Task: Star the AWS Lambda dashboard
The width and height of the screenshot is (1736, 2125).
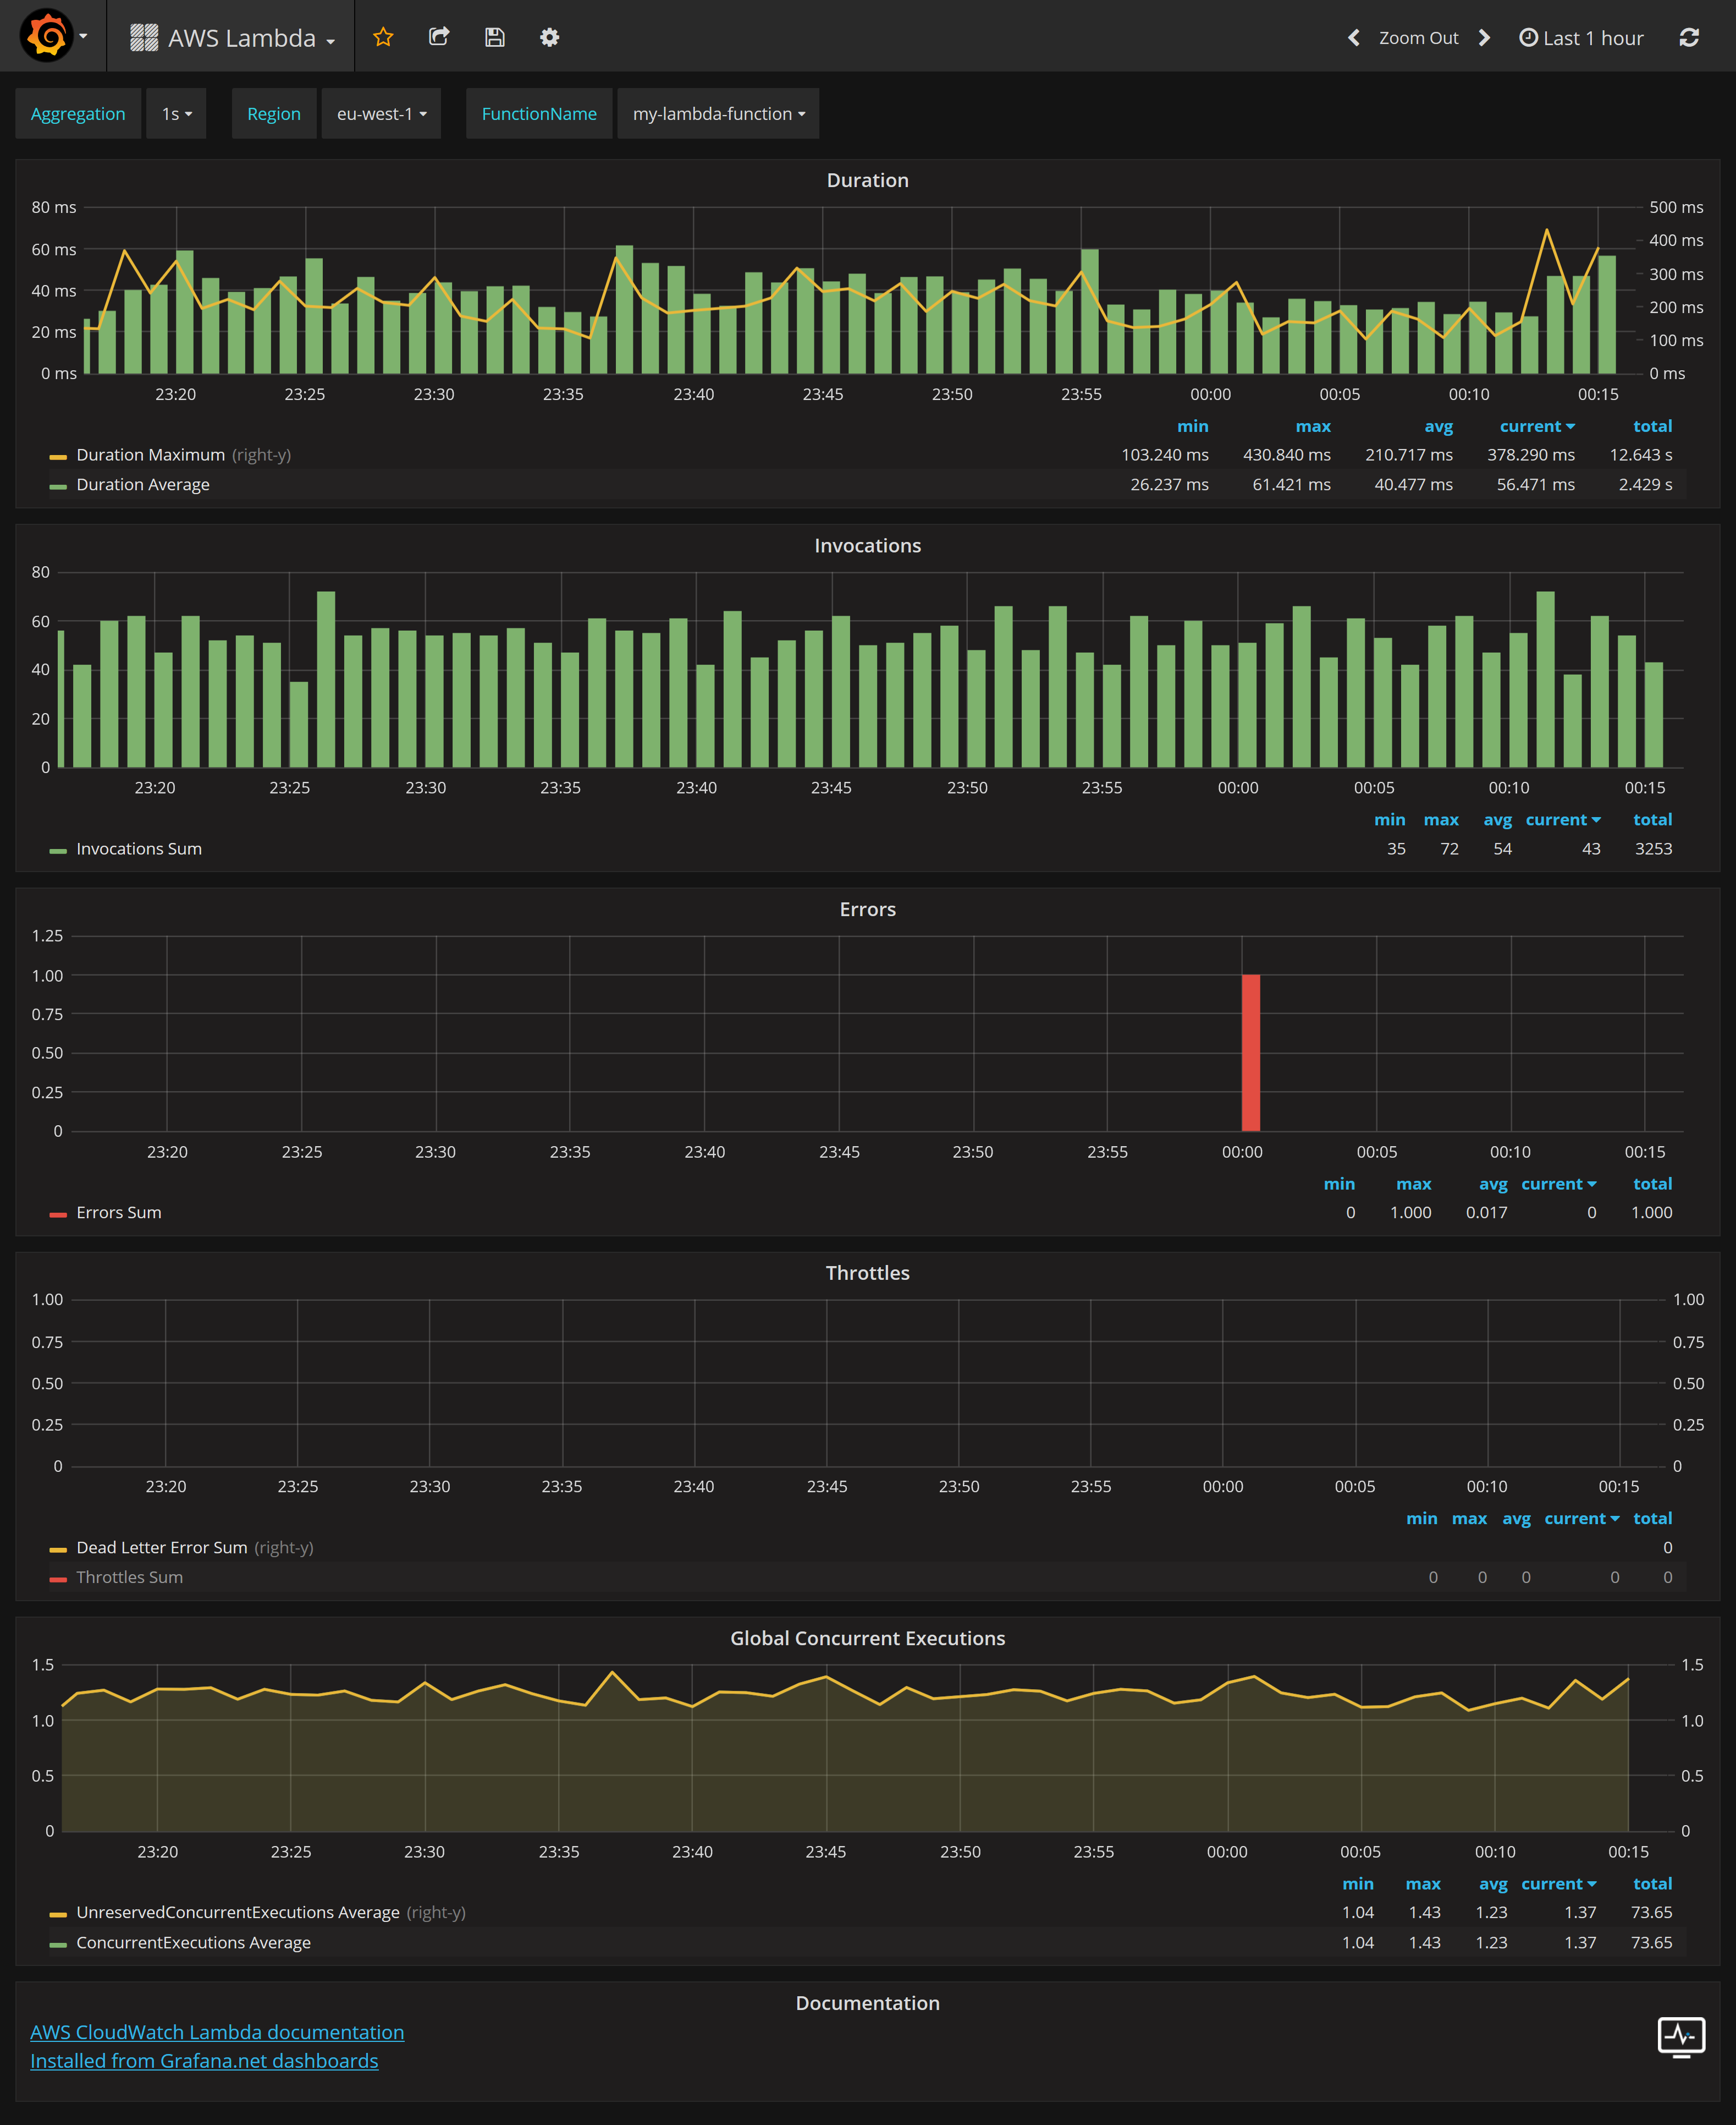Action: click(383, 37)
